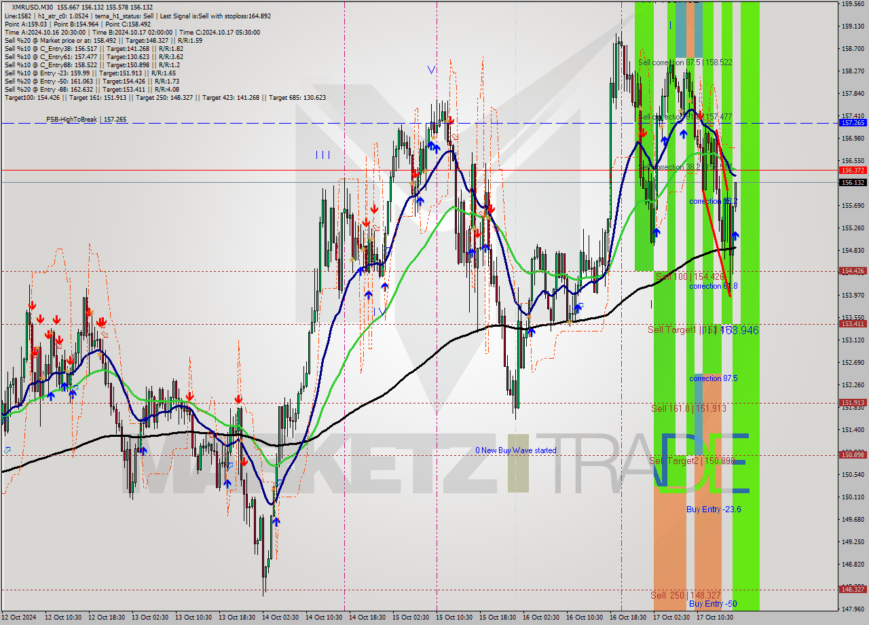Click the blue 157.265 price tag on axis
Image resolution: width=869 pixels, height=625 pixels.
tap(853, 123)
